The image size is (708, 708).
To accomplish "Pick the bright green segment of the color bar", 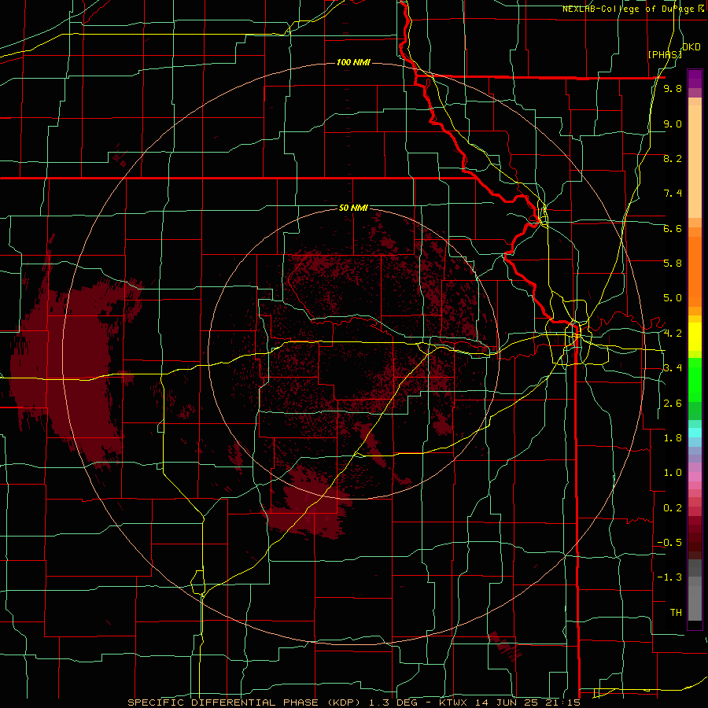I will coord(695,380).
